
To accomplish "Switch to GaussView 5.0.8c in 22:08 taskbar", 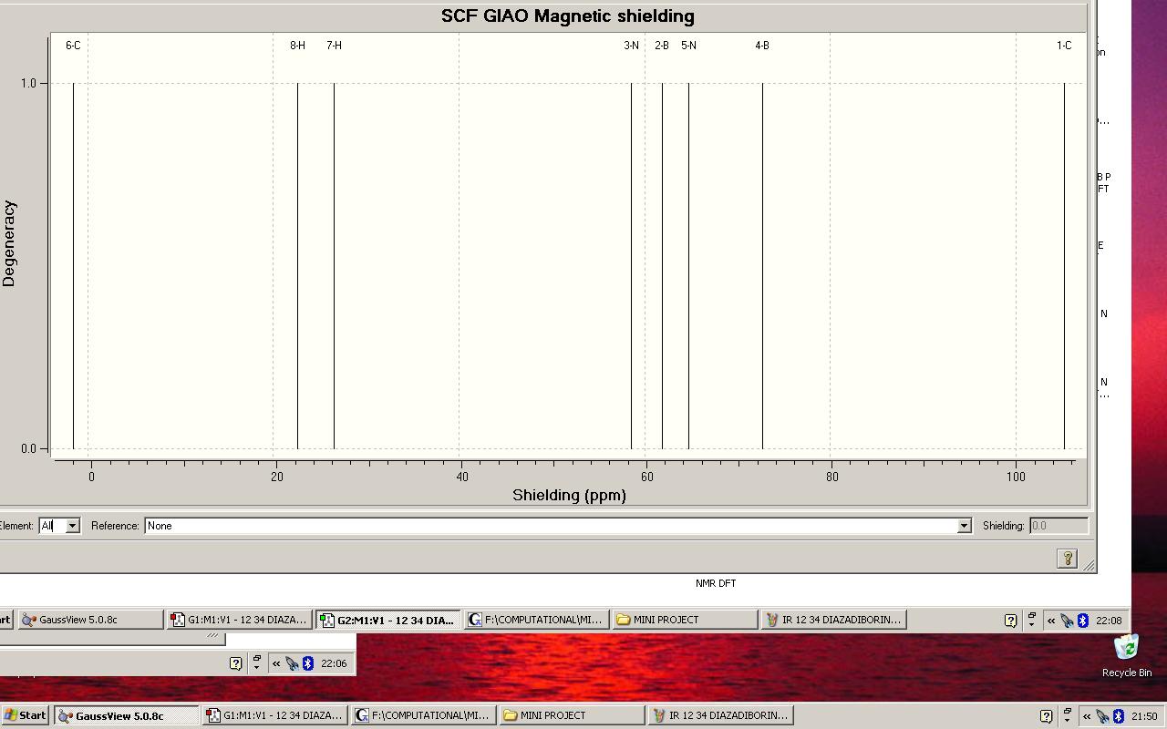I will [90, 620].
